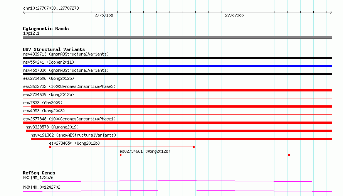Click the thin red line of esv4953
Screen dimensions: 343x196
point(177,115)
